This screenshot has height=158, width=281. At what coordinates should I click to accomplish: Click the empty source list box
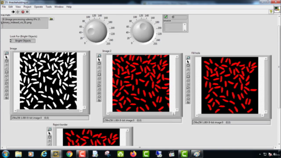[x=174, y=27]
